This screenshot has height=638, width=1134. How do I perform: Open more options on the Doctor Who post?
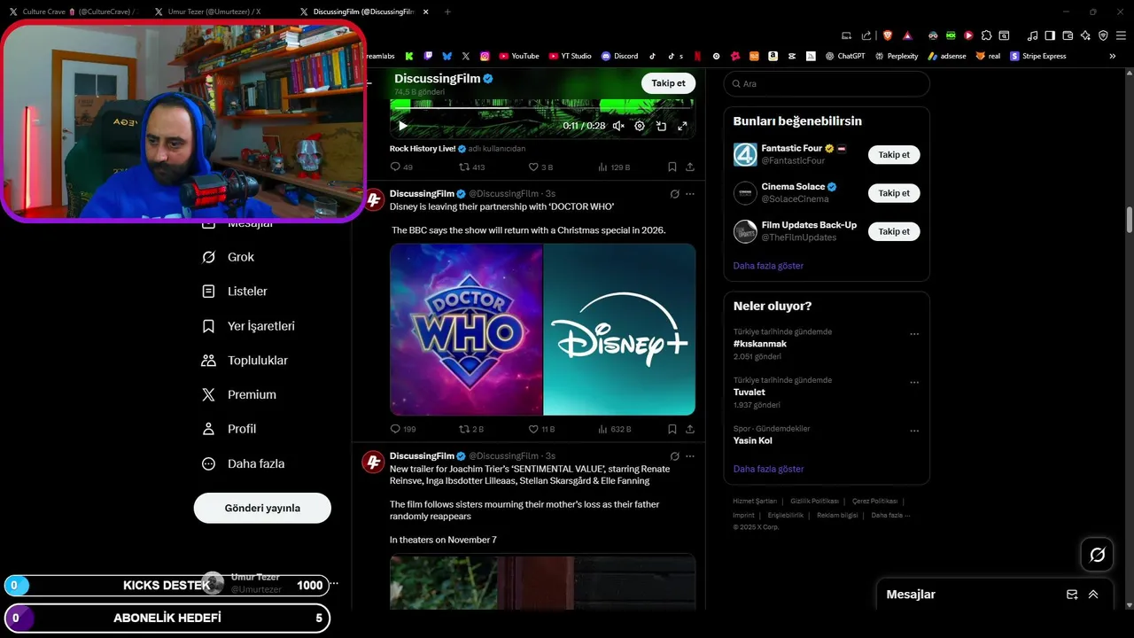690,194
